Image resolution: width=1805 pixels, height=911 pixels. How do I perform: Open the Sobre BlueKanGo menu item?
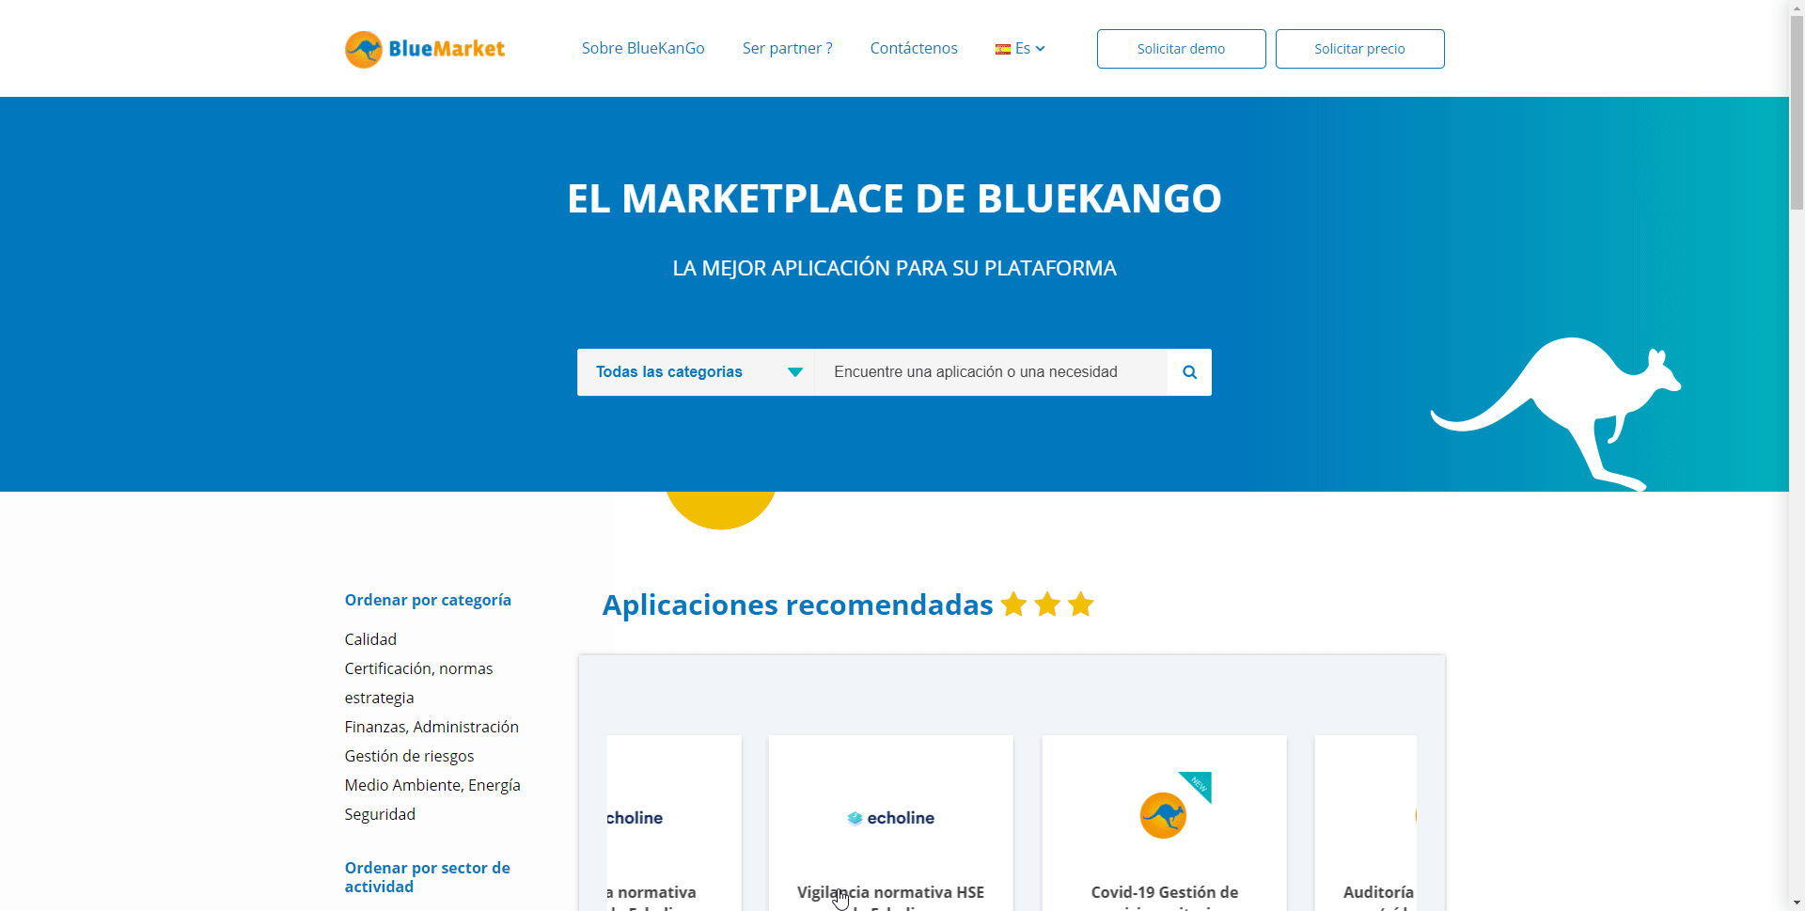point(643,49)
